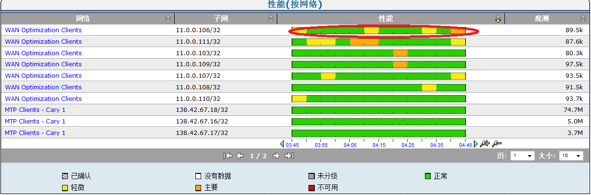Click the observation value 3.7M
Viewport: 591px width, 195px height.
[575, 133]
